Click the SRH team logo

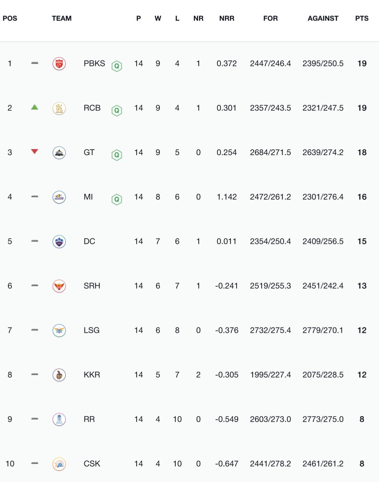[59, 286]
